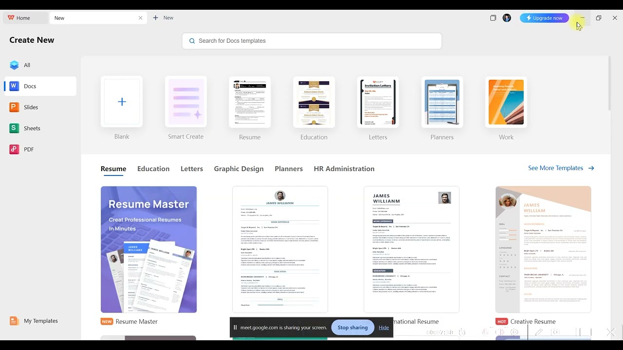Open the International Resume template preview
The width and height of the screenshot is (623, 350).
pos(411,249)
